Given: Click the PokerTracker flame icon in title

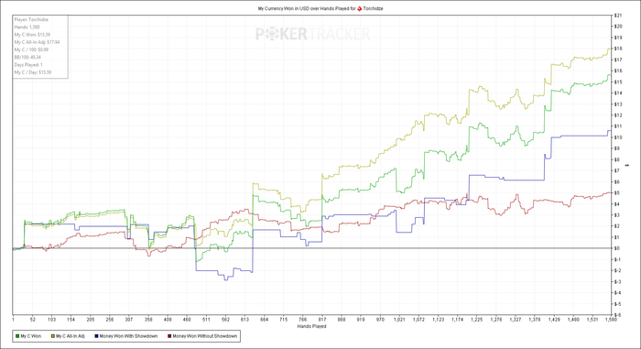Looking at the screenshot, I should pos(359,8).
